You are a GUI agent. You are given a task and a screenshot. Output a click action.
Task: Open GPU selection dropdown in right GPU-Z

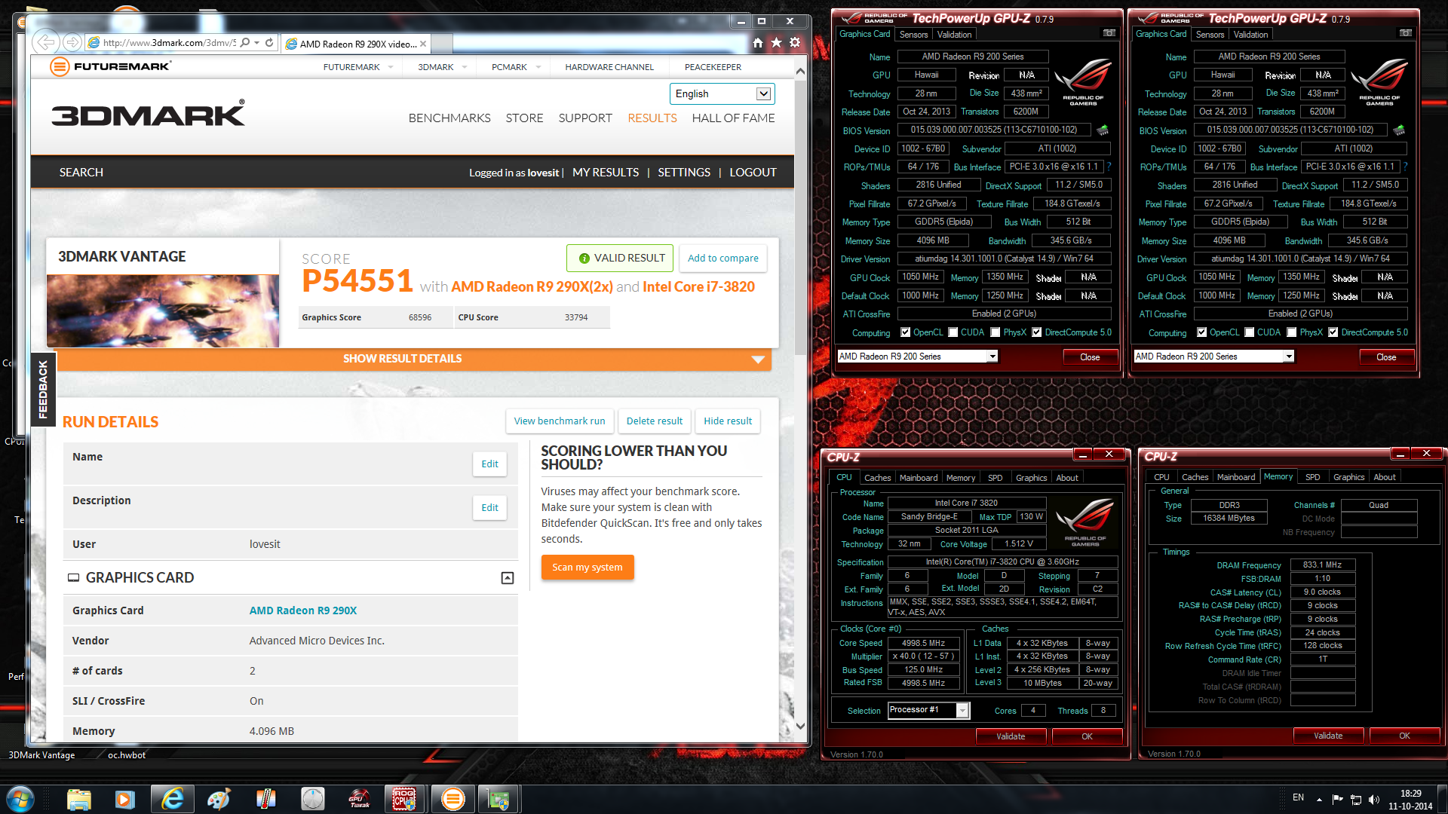coord(1214,357)
